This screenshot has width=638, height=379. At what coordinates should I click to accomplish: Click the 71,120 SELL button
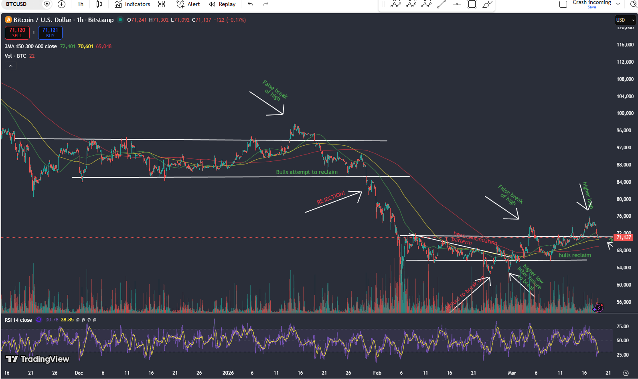(17, 33)
